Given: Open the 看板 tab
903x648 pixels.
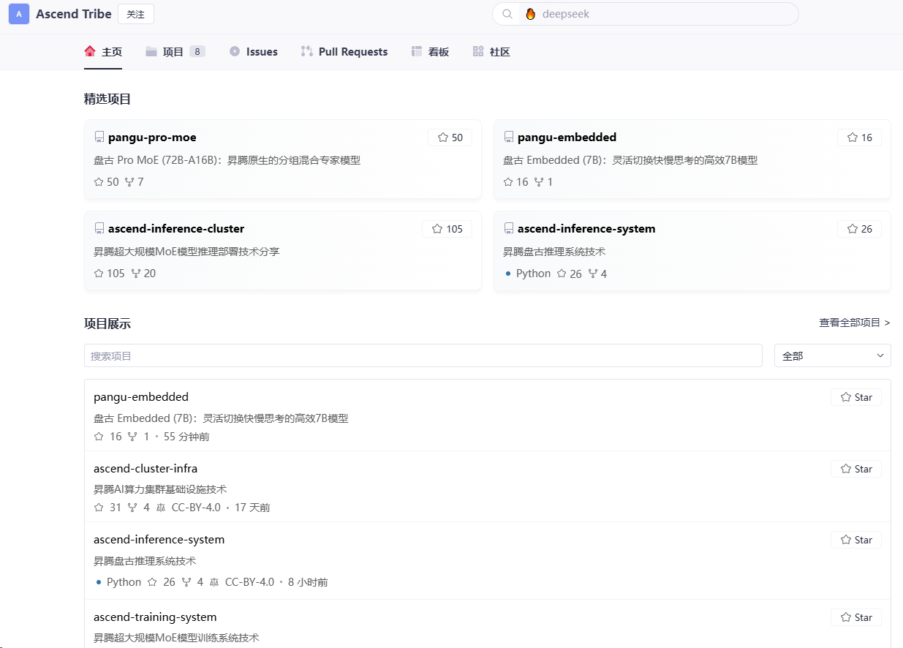Looking at the screenshot, I should click(430, 52).
